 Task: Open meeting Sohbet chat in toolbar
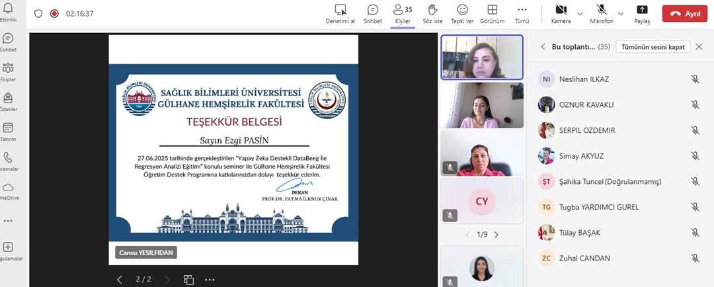pos(372,14)
